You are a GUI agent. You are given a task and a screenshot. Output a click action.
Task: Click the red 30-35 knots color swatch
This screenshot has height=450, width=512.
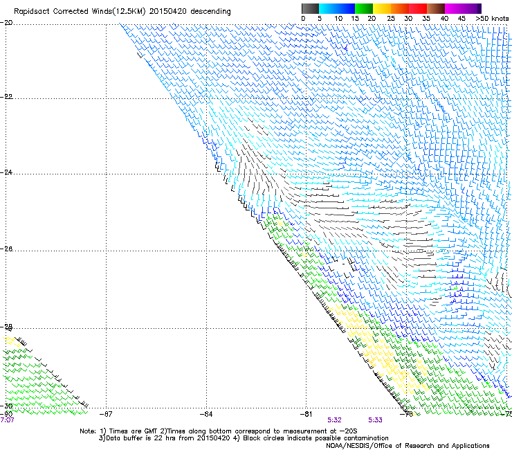click(x=418, y=8)
